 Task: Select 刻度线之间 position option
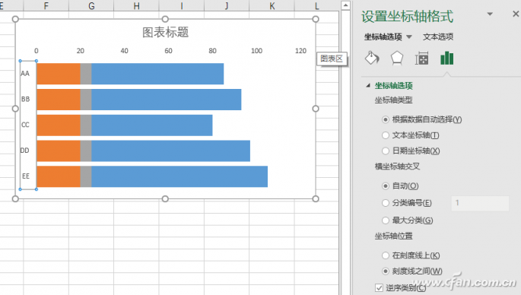point(386,271)
